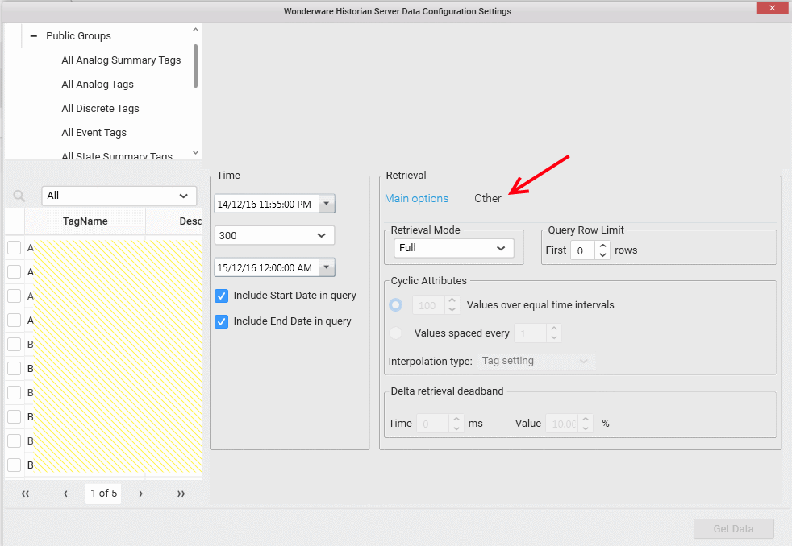The image size is (792, 546).
Task: Open the Interpolation type dropdown
Action: tap(536, 361)
